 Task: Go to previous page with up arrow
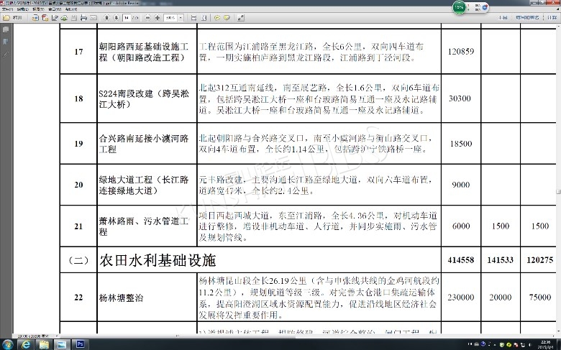(106, 17)
